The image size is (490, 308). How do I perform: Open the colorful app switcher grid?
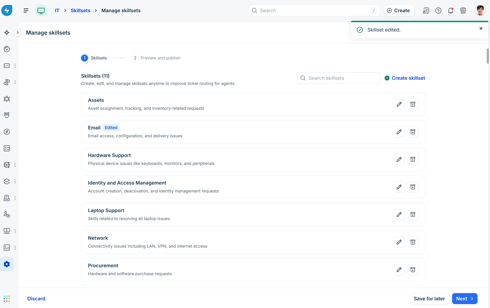click(x=7, y=299)
